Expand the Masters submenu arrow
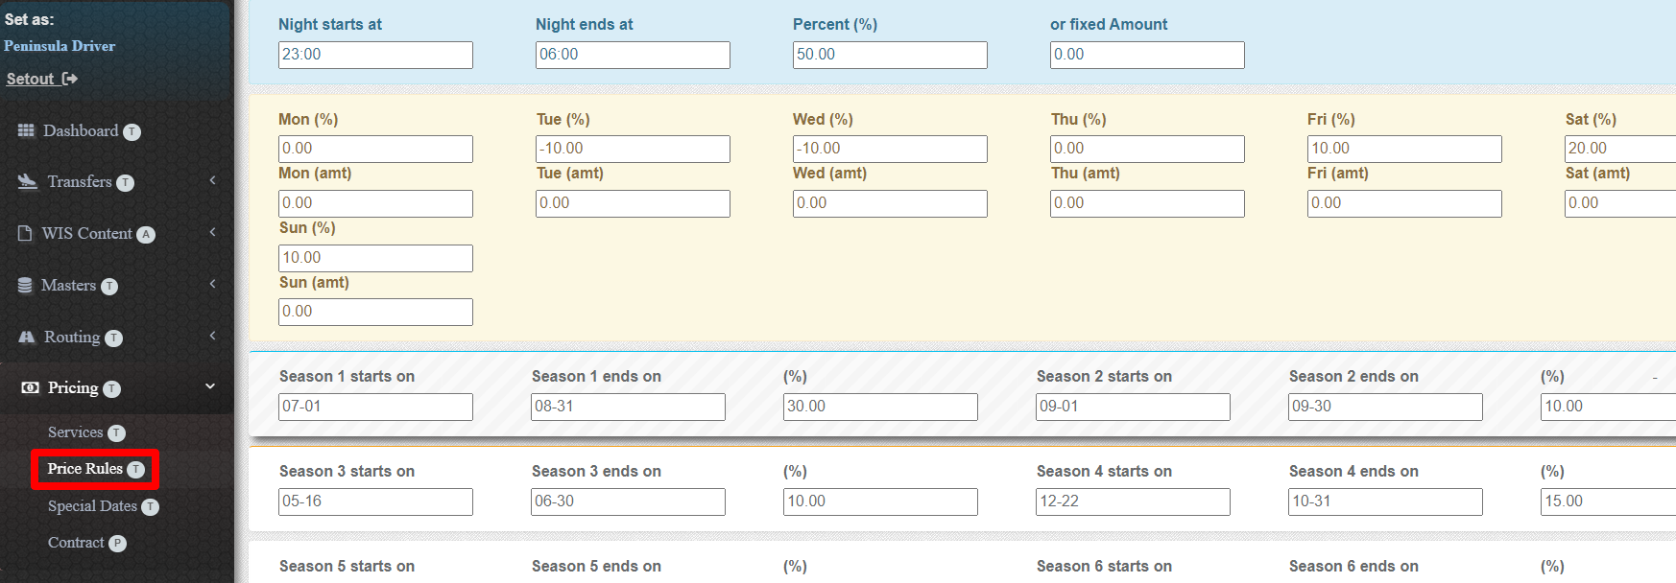This screenshot has height=583, width=1676. (212, 284)
